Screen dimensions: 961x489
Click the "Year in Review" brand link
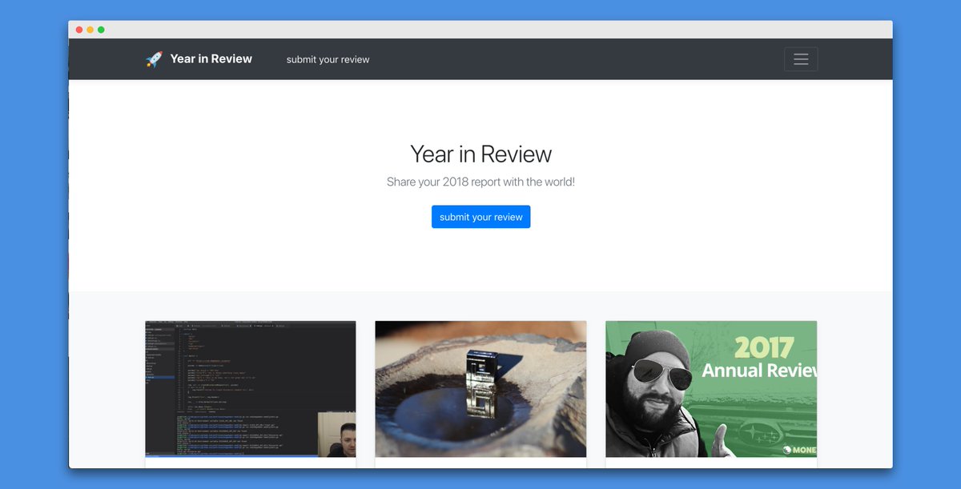pyautogui.click(x=211, y=59)
